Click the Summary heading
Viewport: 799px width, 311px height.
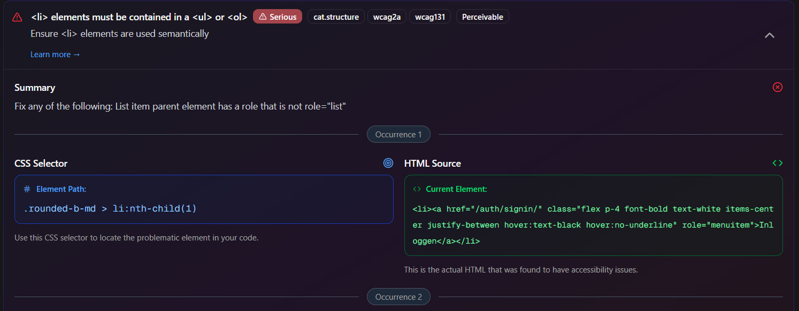pyautogui.click(x=35, y=88)
